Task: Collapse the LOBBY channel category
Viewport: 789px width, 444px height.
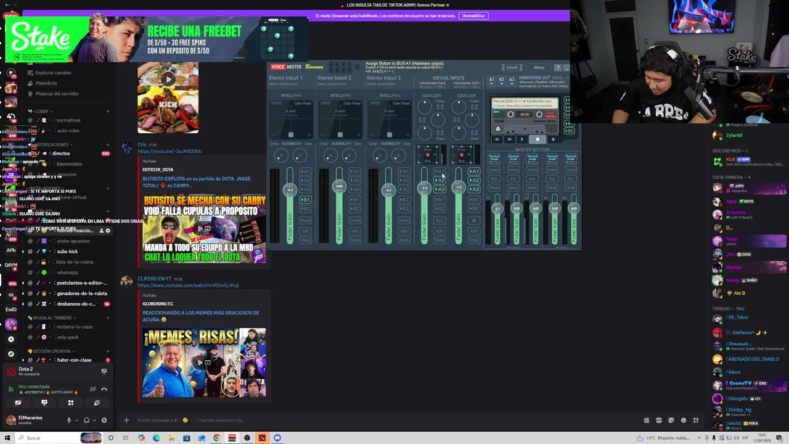Action: point(41,112)
